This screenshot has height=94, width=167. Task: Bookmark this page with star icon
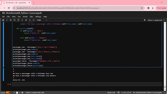142,8
